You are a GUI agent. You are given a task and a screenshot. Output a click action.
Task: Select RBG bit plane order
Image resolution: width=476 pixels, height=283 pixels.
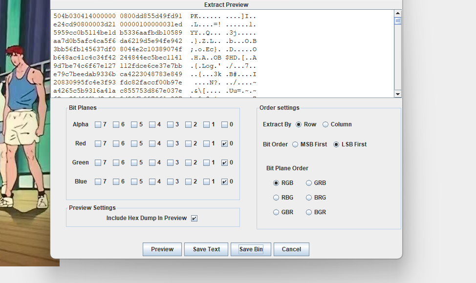(x=276, y=198)
